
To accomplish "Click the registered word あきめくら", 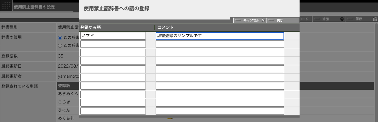I will tap(68, 94).
